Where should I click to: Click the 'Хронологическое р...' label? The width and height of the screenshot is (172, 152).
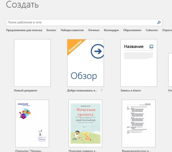pyautogui.click(x=136, y=151)
